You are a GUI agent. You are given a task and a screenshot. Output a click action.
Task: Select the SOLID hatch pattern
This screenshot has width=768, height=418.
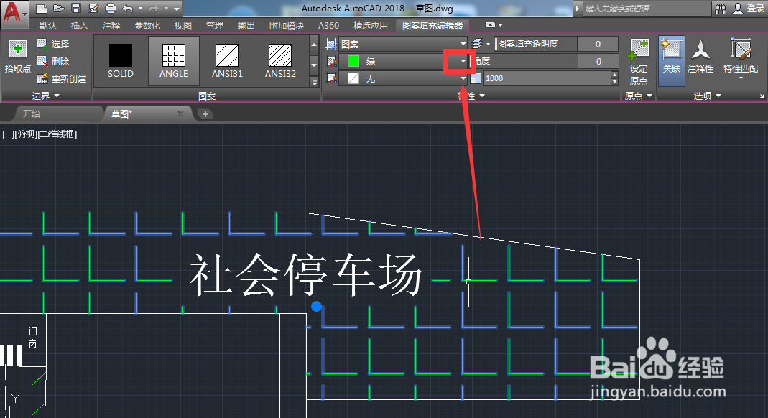click(121, 61)
